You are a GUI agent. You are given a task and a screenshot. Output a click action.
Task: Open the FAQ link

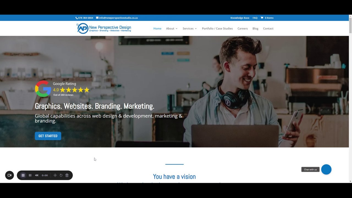click(x=255, y=18)
